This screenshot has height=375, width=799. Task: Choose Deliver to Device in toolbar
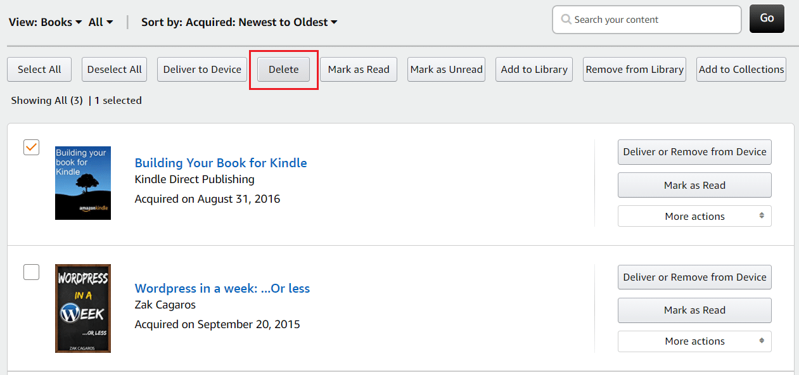pyautogui.click(x=202, y=70)
